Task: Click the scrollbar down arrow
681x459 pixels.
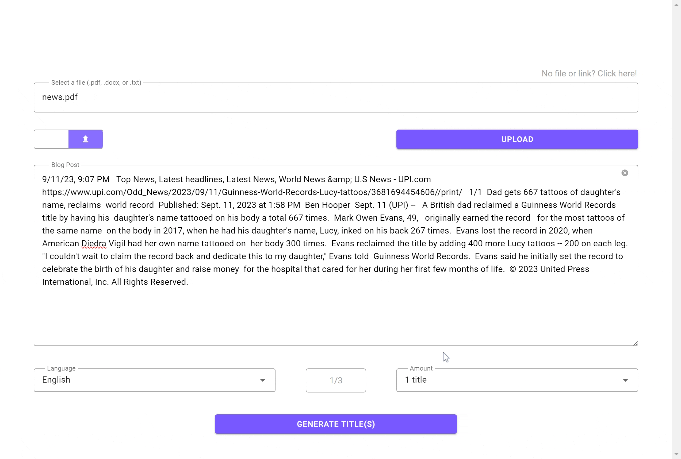Action: coord(676,454)
